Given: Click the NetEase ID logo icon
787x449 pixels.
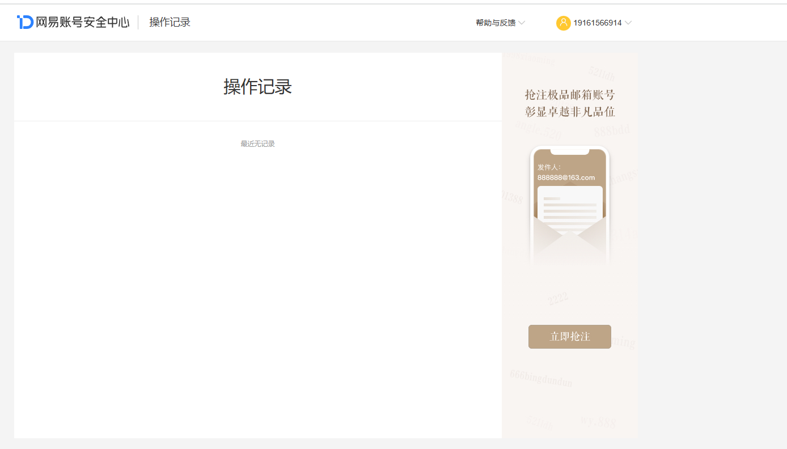Looking at the screenshot, I should (26, 23).
